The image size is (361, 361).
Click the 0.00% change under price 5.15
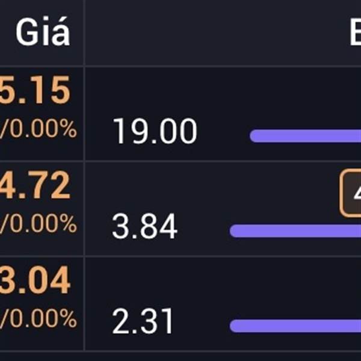point(39,129)
